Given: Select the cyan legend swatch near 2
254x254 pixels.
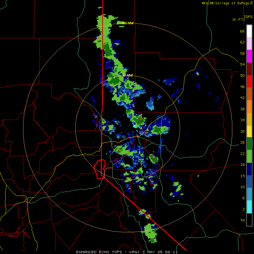Looking at the screenshot, I should click(x=249, y=207).
